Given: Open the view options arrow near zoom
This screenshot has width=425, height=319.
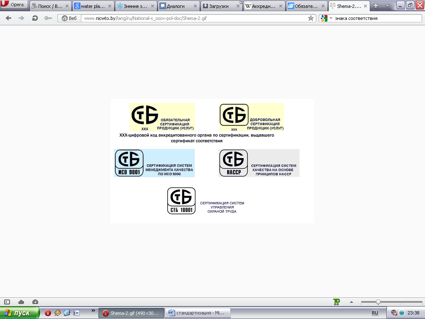Looking at the screenshot, I should pos(352,302).
